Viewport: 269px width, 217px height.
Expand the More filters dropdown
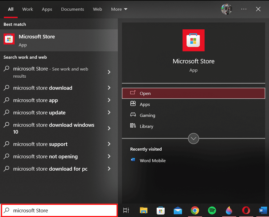(119, 9)
